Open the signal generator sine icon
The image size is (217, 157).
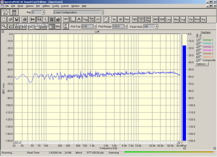click(106, 19)
